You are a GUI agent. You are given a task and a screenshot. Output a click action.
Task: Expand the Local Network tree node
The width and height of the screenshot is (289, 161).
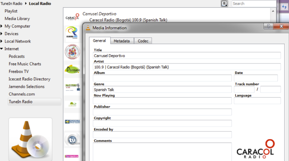(1, 41)
